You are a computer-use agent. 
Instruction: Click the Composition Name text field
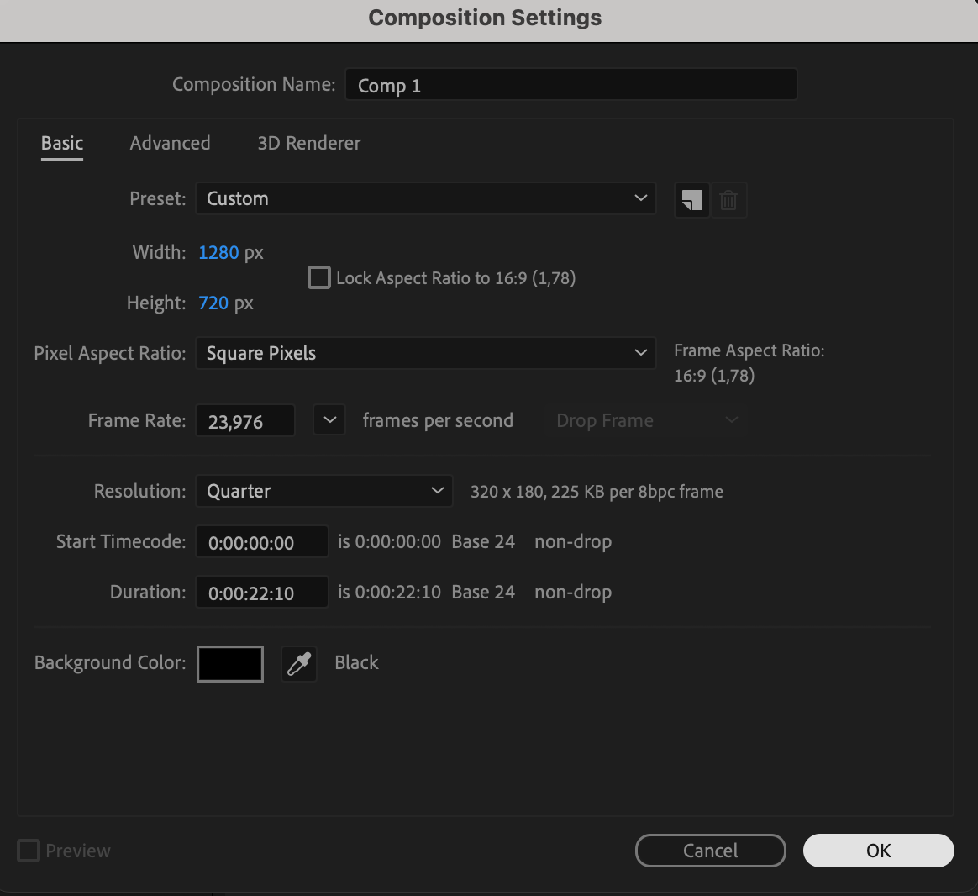(x=570, y=85)
